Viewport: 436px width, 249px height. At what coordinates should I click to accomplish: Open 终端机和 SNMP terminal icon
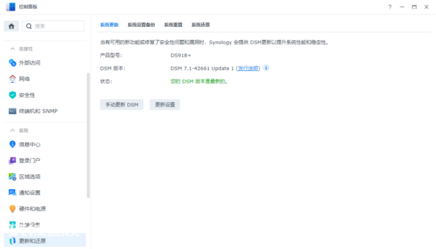[12, 111]
